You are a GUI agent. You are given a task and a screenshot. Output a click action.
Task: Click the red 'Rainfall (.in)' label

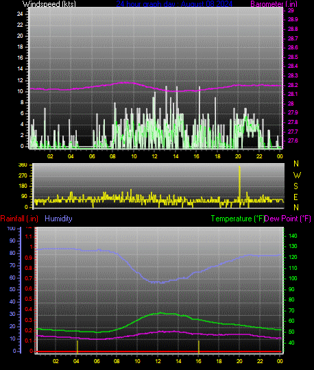19,219
